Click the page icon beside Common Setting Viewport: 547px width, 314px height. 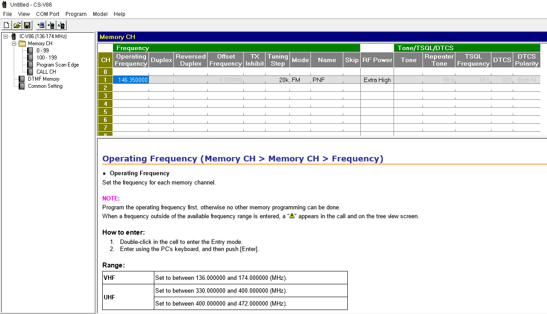(22, 86)
